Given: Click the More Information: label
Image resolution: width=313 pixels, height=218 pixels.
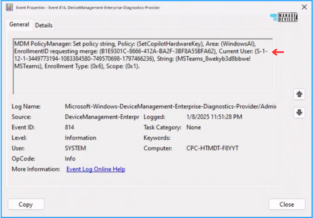Looking at the screenshot, I should (36, 169).
